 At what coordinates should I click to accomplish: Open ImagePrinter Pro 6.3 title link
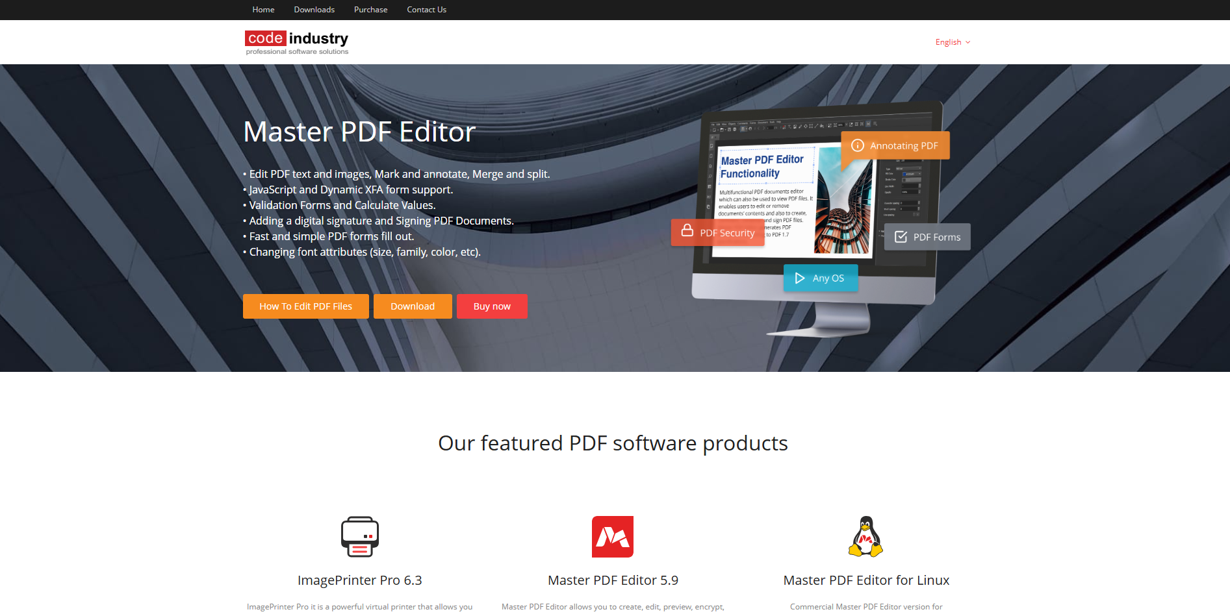360,580
